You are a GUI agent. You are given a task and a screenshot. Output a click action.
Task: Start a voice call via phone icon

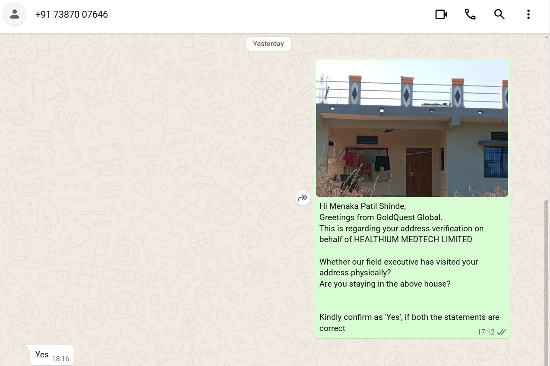click(x=470, y=14)
